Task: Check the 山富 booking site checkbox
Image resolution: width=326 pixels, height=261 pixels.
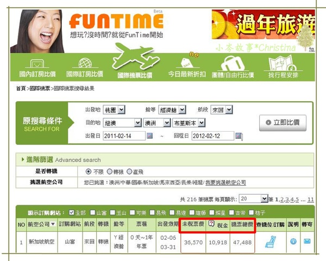Action: click(x=92, y=213)
